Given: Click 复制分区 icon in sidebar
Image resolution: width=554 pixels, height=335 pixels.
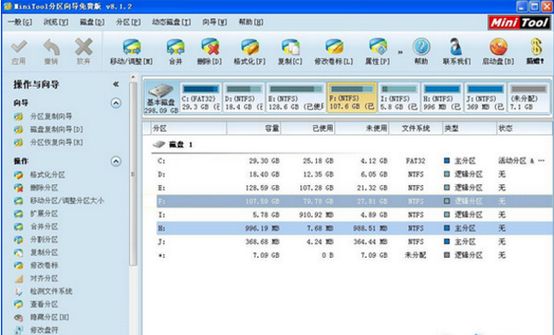Looking at the screenshot, I should (18, 253).
